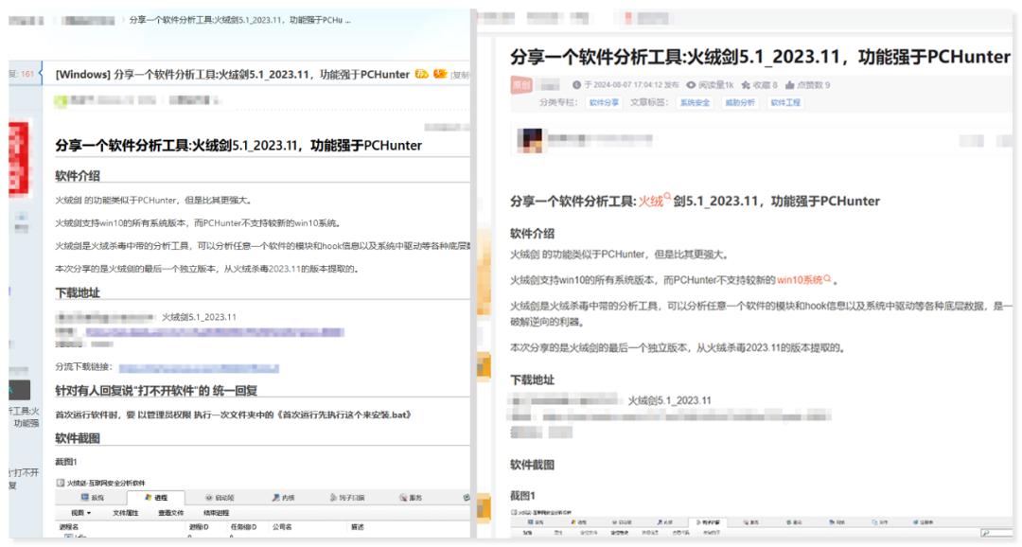
Task: Click the 阅读量1k count text
Action: (x=715, y=85)
